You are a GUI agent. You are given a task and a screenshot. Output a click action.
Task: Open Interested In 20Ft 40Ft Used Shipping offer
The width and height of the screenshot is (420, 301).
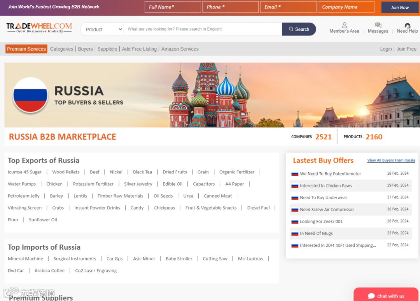click(x=338, y=245)
